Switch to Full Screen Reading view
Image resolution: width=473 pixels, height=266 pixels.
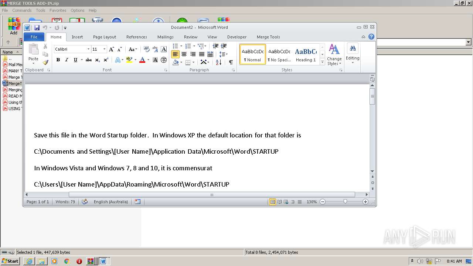pyautogui.click(x=279, y=202)
